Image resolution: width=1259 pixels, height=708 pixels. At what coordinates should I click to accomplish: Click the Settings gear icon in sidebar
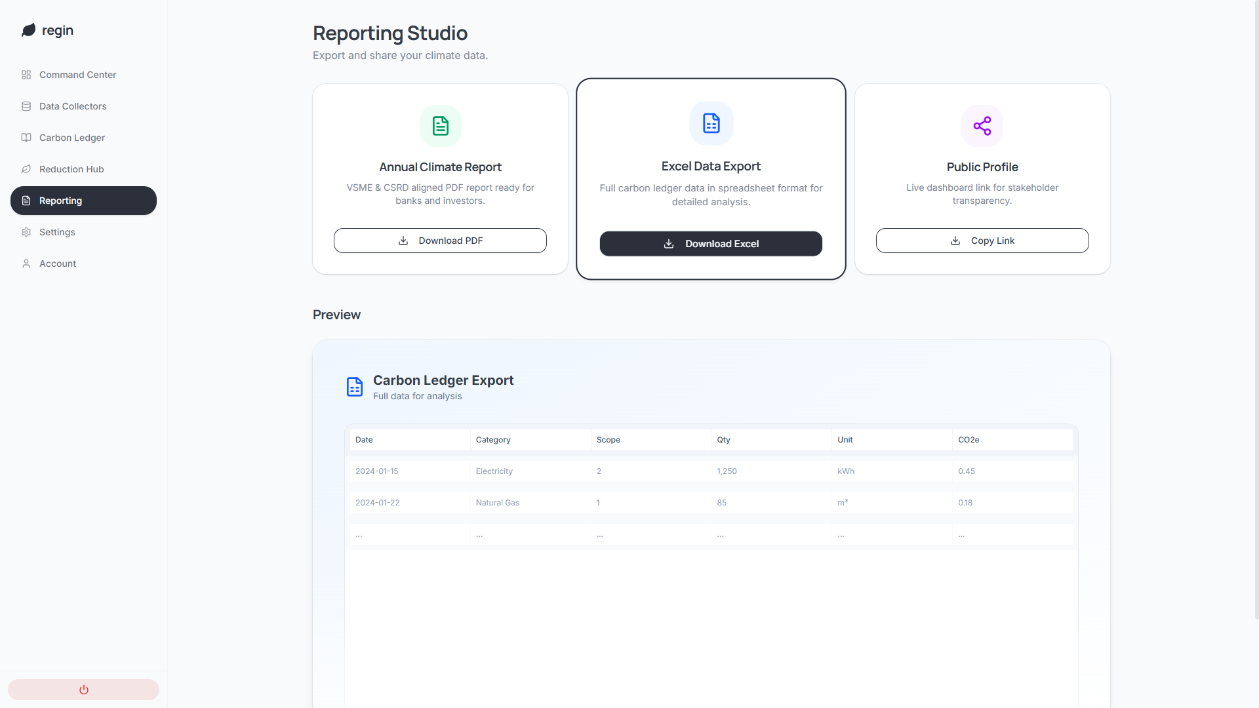coord(26,232)
